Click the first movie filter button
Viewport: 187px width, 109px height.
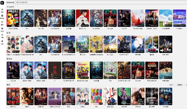(x=171, y=85)
